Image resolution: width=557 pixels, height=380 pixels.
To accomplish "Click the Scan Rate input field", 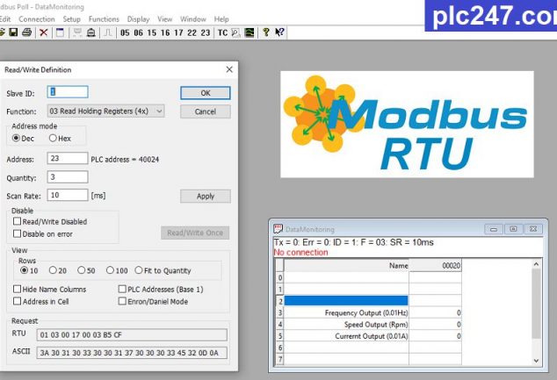I will coord(68,195).
